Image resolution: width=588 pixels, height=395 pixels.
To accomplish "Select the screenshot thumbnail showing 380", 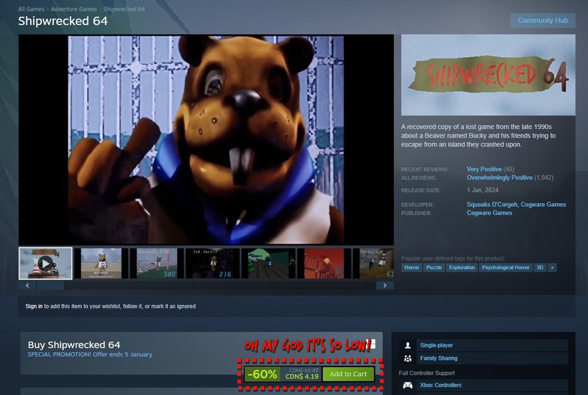I will point(157,263).
